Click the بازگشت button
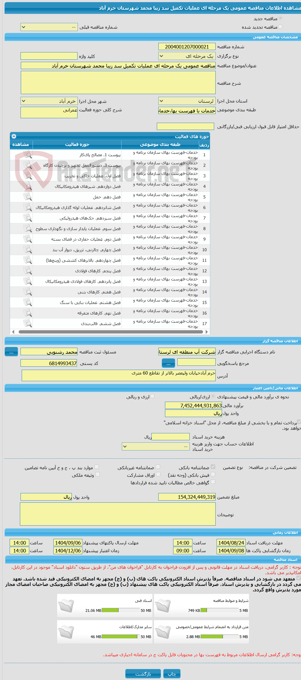The height and width of the screenshot is (680, 301). click(143, 674)
